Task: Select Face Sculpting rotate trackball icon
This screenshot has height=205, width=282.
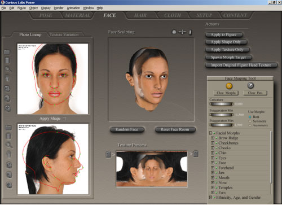Action: (x=174, y=32)
